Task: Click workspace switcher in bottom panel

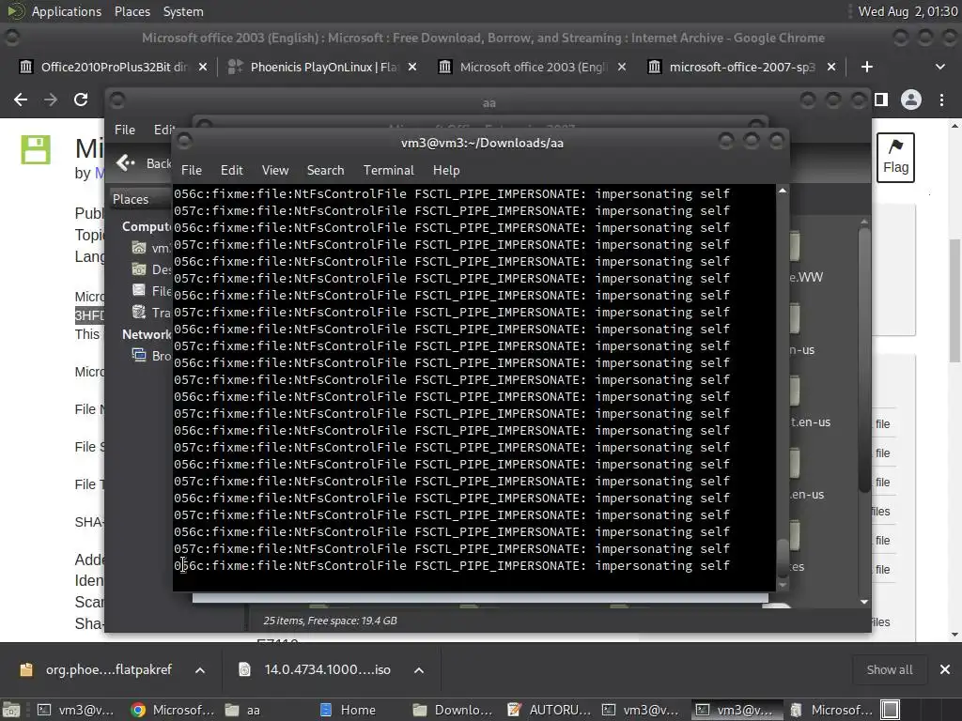Action: (891, 710)
